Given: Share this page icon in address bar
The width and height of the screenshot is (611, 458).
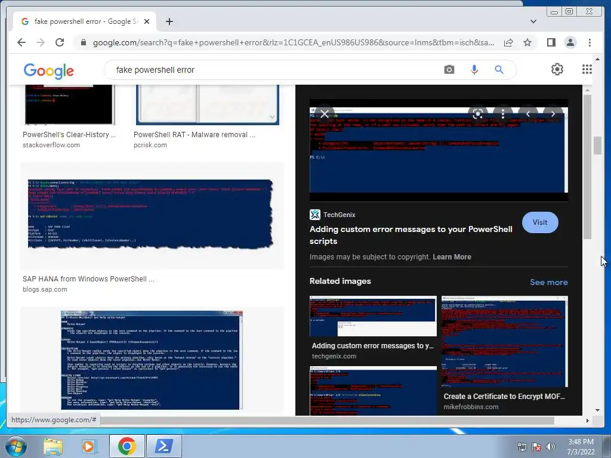Looking at the screenshot, I should coord(508,42).
